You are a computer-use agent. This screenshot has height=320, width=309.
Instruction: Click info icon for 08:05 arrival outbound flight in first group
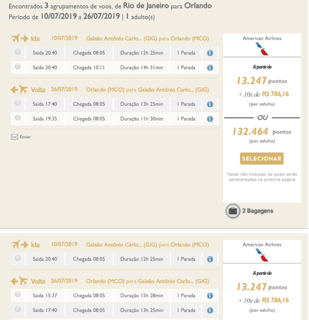210,53
